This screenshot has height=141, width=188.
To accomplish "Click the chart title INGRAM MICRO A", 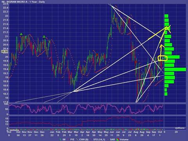I will [17, 2].
